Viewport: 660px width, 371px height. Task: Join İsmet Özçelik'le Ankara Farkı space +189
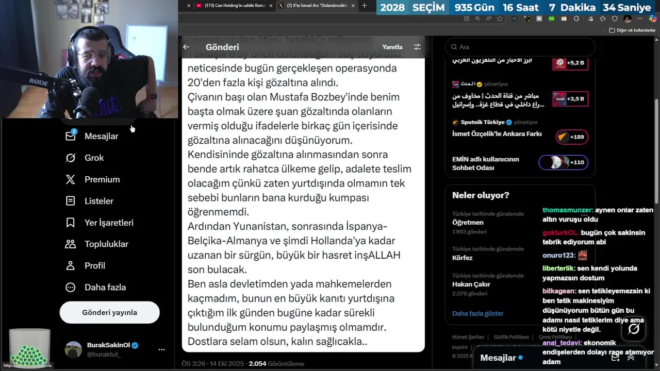pyautogui.click(x=572, y=137)
